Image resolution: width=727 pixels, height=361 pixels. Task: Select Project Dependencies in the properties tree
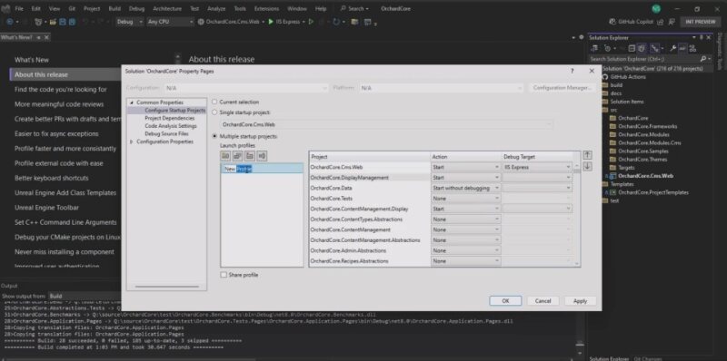click(169, 118)
